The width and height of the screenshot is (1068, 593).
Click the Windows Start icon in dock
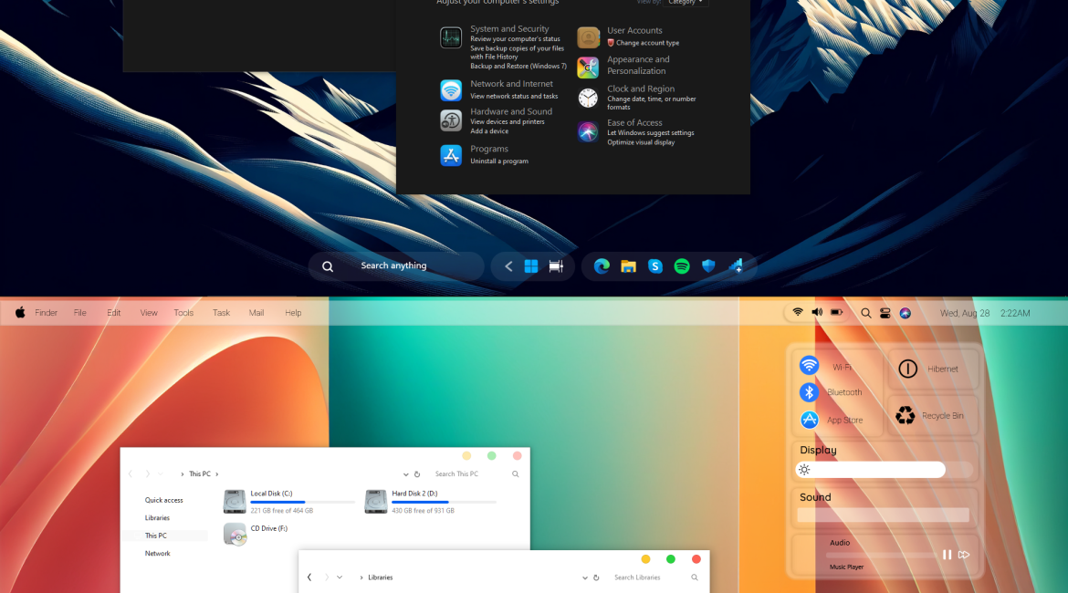click(x=531, y=266)
